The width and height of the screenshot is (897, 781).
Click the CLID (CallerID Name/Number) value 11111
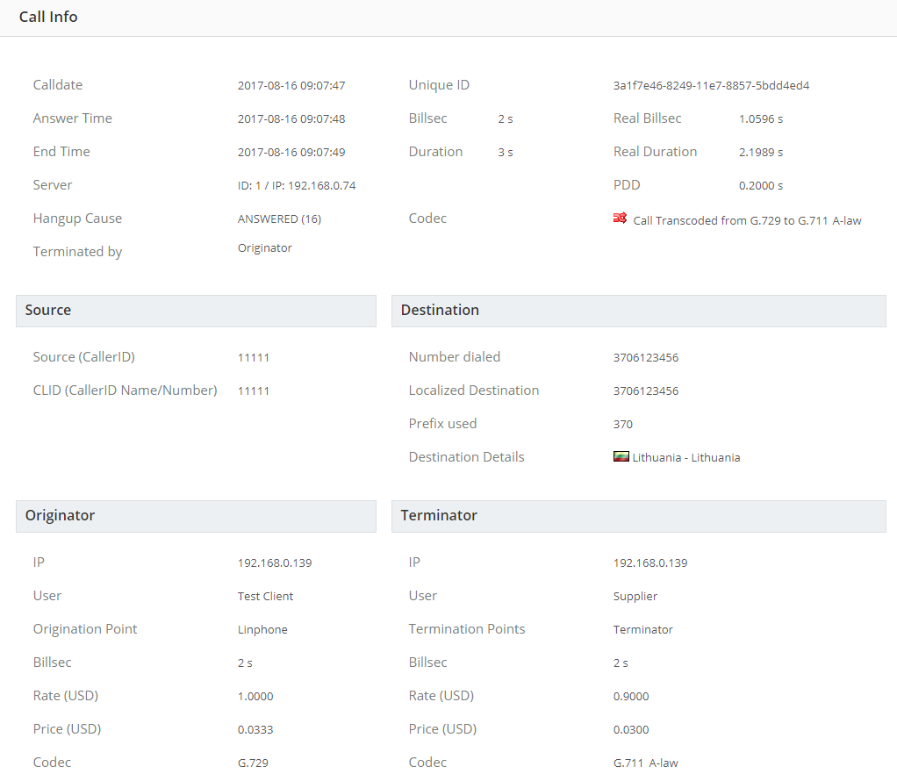tap(253, 390)
